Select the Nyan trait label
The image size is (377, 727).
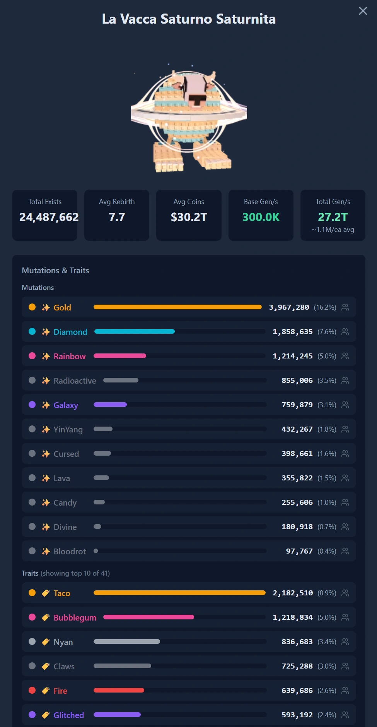(63, 642)
